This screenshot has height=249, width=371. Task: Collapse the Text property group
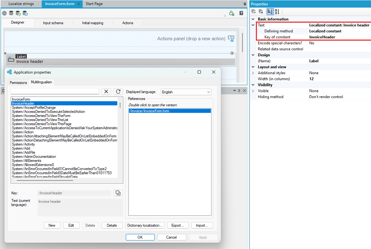[253, 25]
